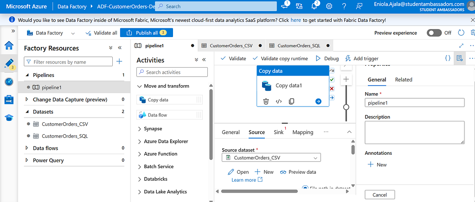Collapse the Move and transform group
This screenshot has width=475, height=202.
point(139,86)
